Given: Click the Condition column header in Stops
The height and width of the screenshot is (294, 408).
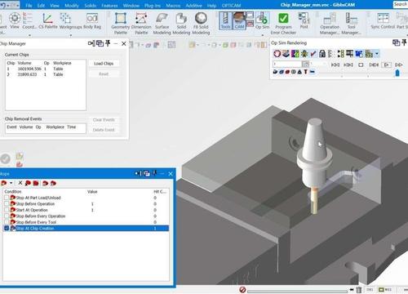Looking at the screenshot, I should 13,192.
